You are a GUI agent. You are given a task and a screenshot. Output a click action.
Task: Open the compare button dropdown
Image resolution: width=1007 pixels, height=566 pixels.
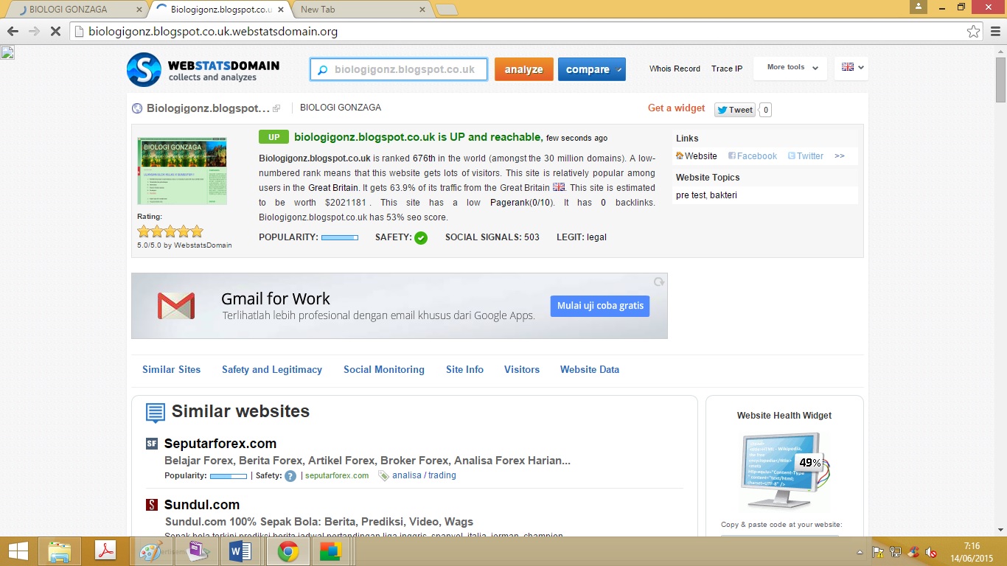point(619,70)
